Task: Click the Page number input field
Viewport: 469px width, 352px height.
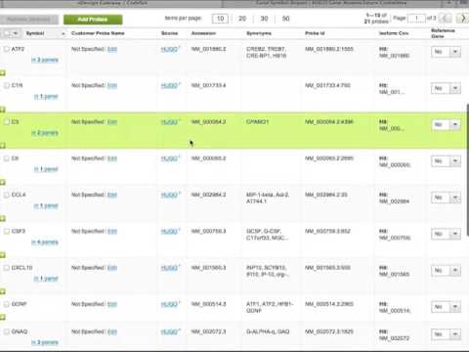Action: 416,19
